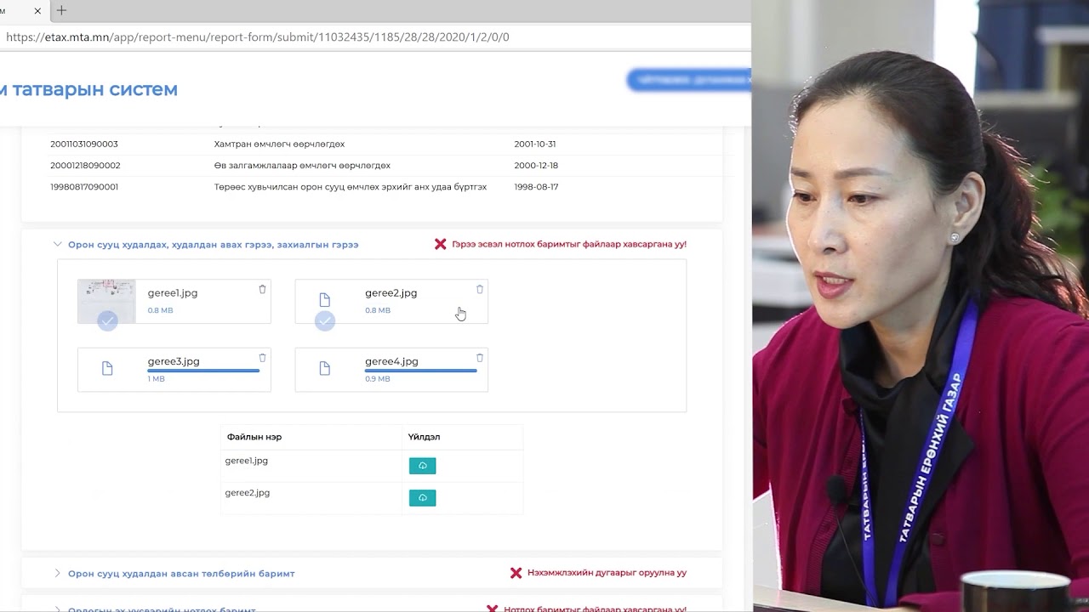This screenshot has height=612, width=1089.
Task: Delete geree2.jpg using its trash icon
Action: (x=480, y=289)
